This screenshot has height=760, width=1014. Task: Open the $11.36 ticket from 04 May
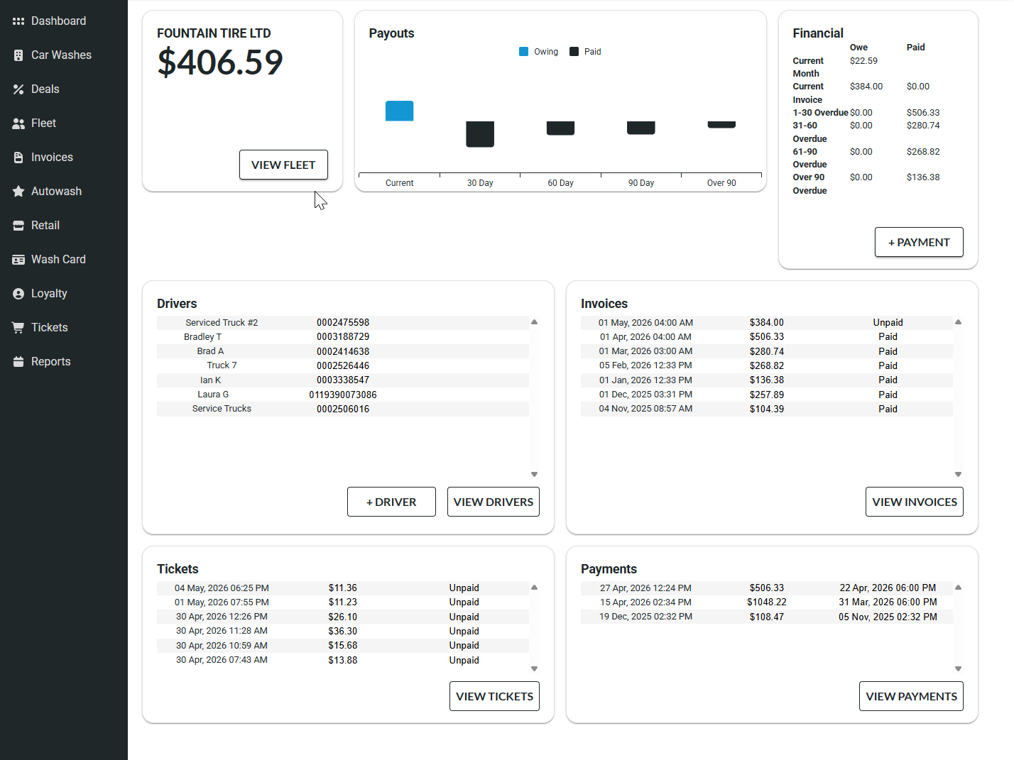click(x=343, y=588)
